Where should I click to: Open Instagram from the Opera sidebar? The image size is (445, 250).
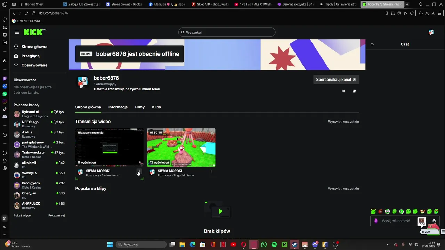click(x=5, y=101)
